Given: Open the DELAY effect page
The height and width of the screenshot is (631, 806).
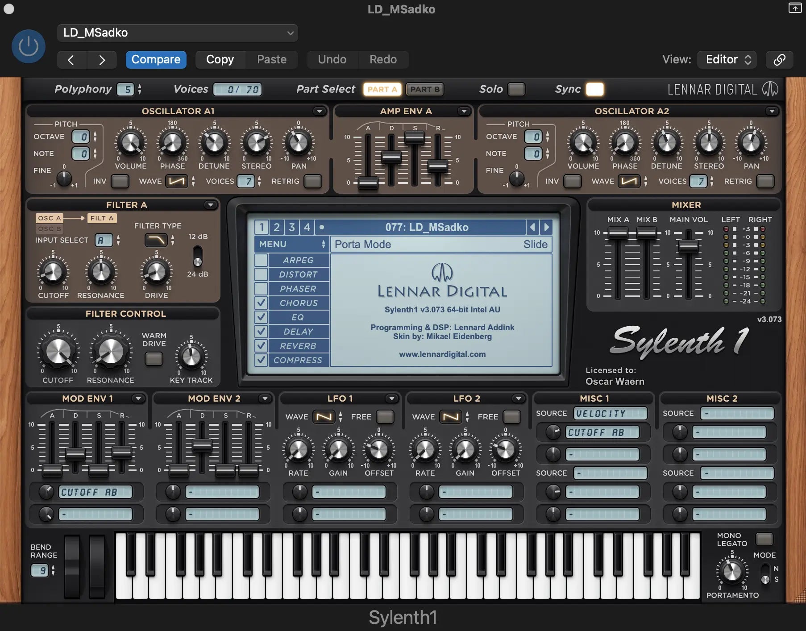Looking at the screenshot, I should (x=299, y=332).
